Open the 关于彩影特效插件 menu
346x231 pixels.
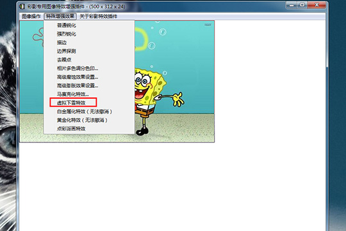point(98,16)
